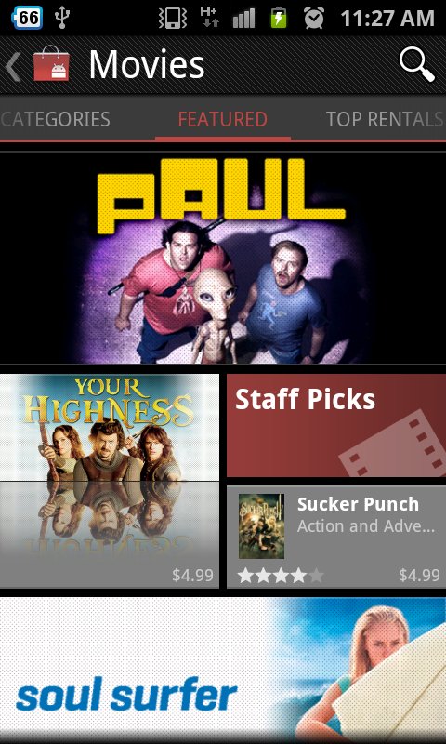Tap the Sucker Punch star rating
This screenshot has width=446, height=744.
281,576
